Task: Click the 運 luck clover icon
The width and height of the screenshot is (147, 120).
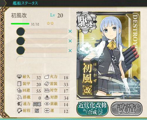Action: coord(47,111)
